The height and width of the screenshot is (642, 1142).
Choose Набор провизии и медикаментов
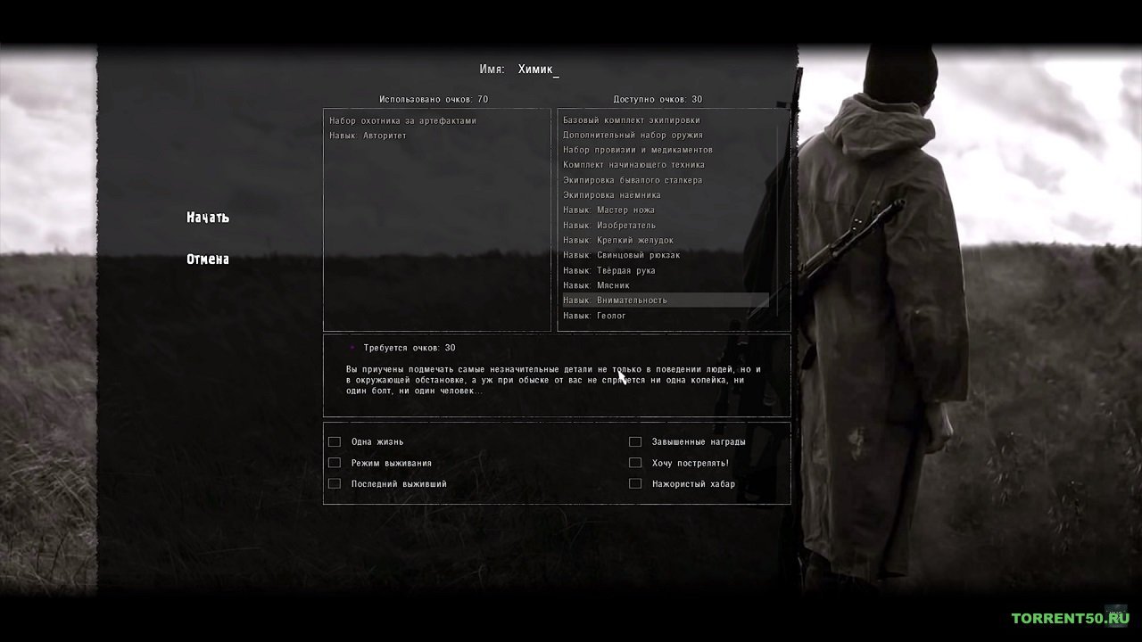coord(637,150)
